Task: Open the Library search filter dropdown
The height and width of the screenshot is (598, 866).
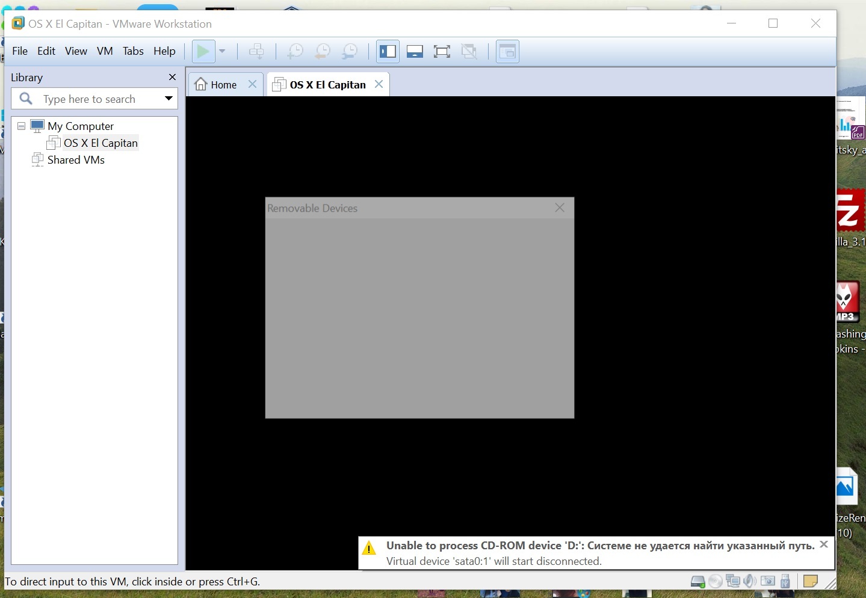Action: tap(169, 99)
